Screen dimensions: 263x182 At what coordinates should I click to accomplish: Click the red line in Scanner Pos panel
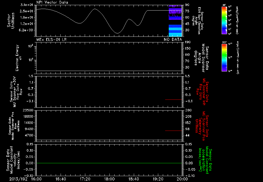173,131
